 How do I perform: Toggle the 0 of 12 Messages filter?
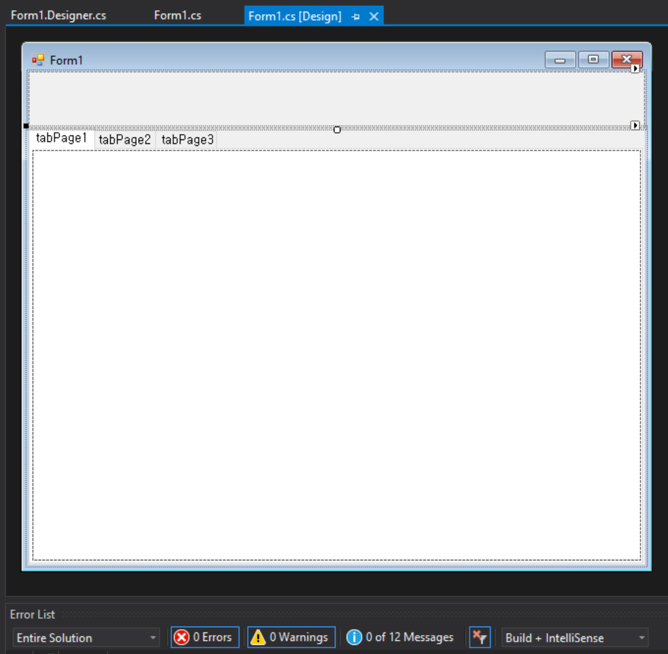[x=400, y=638]
